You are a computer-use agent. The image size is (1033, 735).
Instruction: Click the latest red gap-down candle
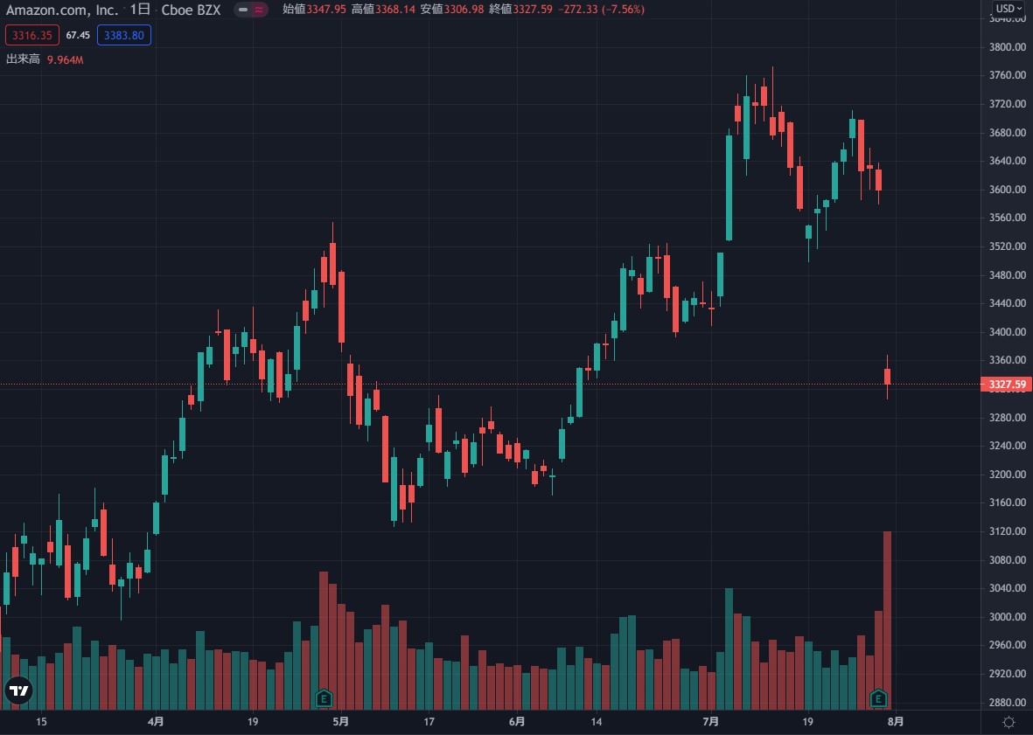point(888,377)
